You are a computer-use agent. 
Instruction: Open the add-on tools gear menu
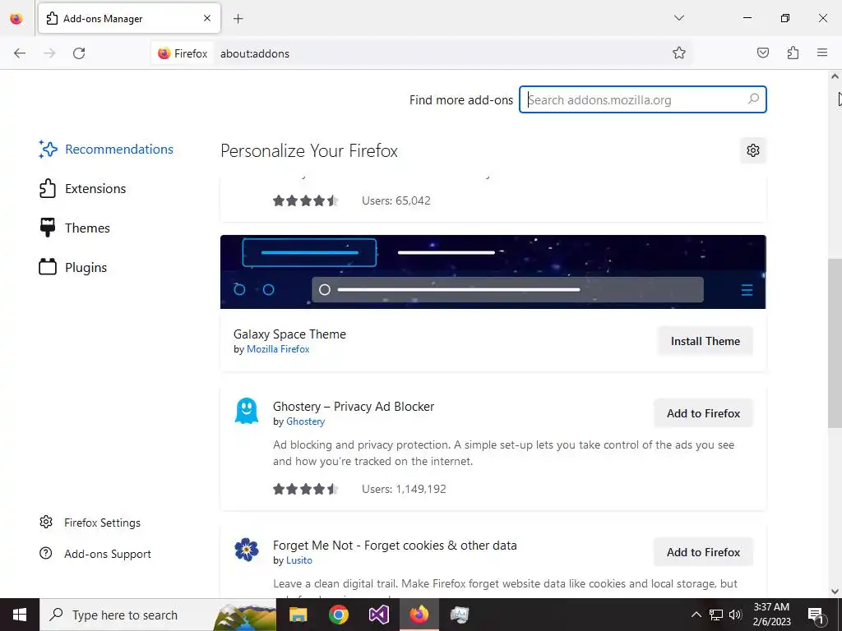pyautogui.click(x=753, y=150)
